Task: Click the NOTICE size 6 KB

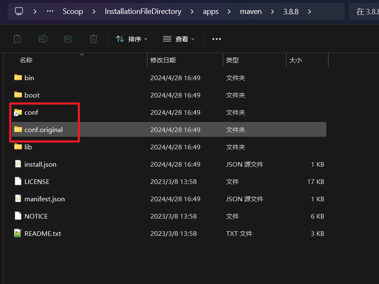Action: pos(318,216)
